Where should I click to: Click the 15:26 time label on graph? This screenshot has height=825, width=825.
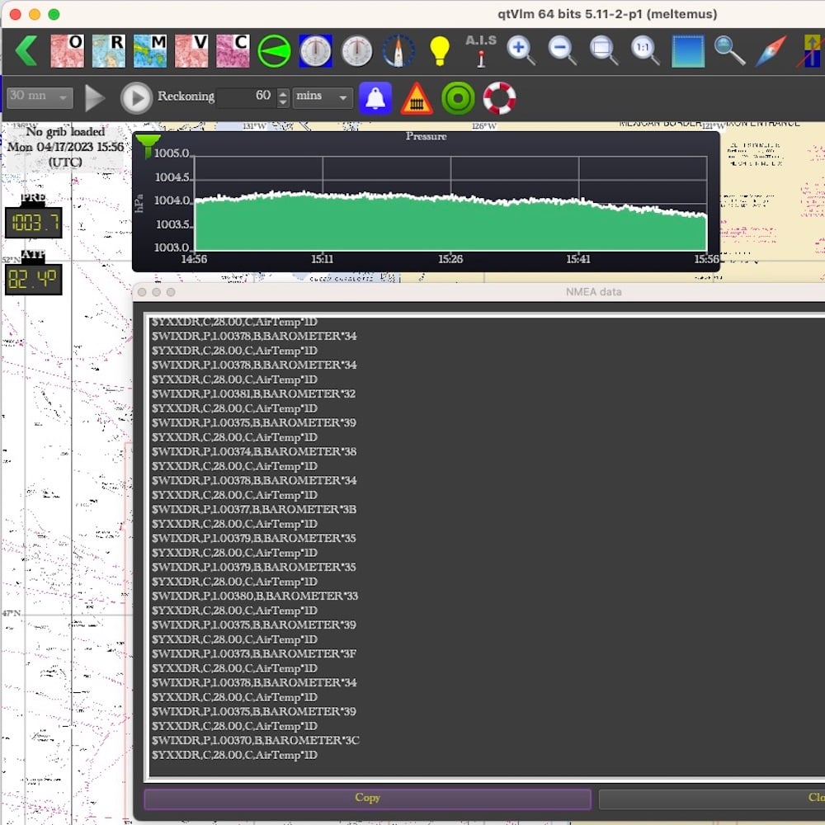point(450,259)
